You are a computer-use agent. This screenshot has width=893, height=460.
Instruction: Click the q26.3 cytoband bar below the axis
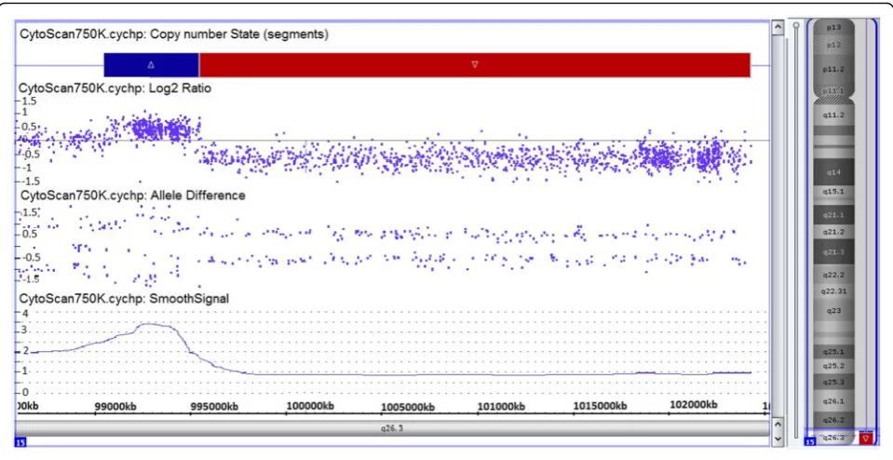point(392,428)
